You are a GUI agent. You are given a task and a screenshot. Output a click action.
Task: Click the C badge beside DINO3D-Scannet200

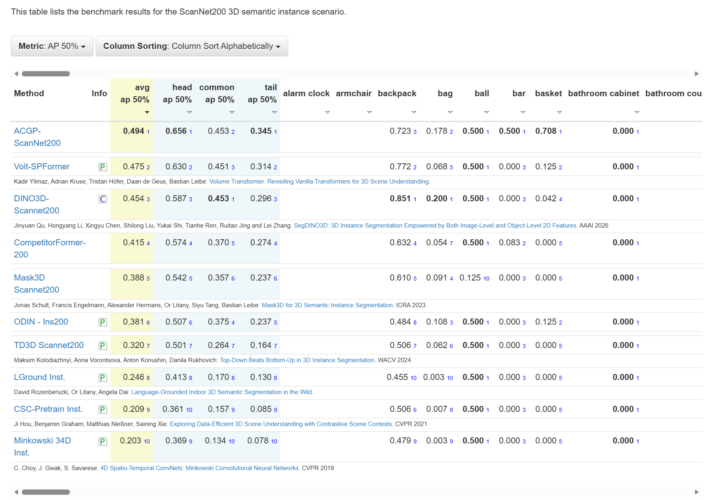[x=103, y=199]
